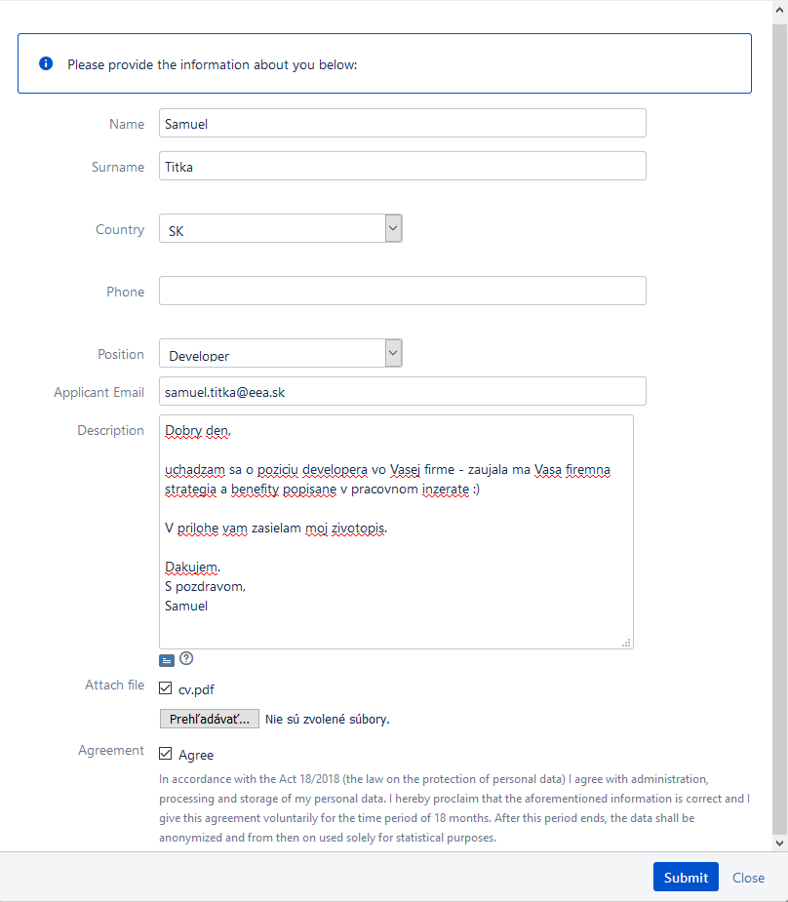Click the cv.pdf file name label
The height and width of the screenshot is (902, 788).
click(x=196, y=690)
